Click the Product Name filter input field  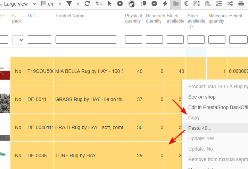tap(86, 40)
